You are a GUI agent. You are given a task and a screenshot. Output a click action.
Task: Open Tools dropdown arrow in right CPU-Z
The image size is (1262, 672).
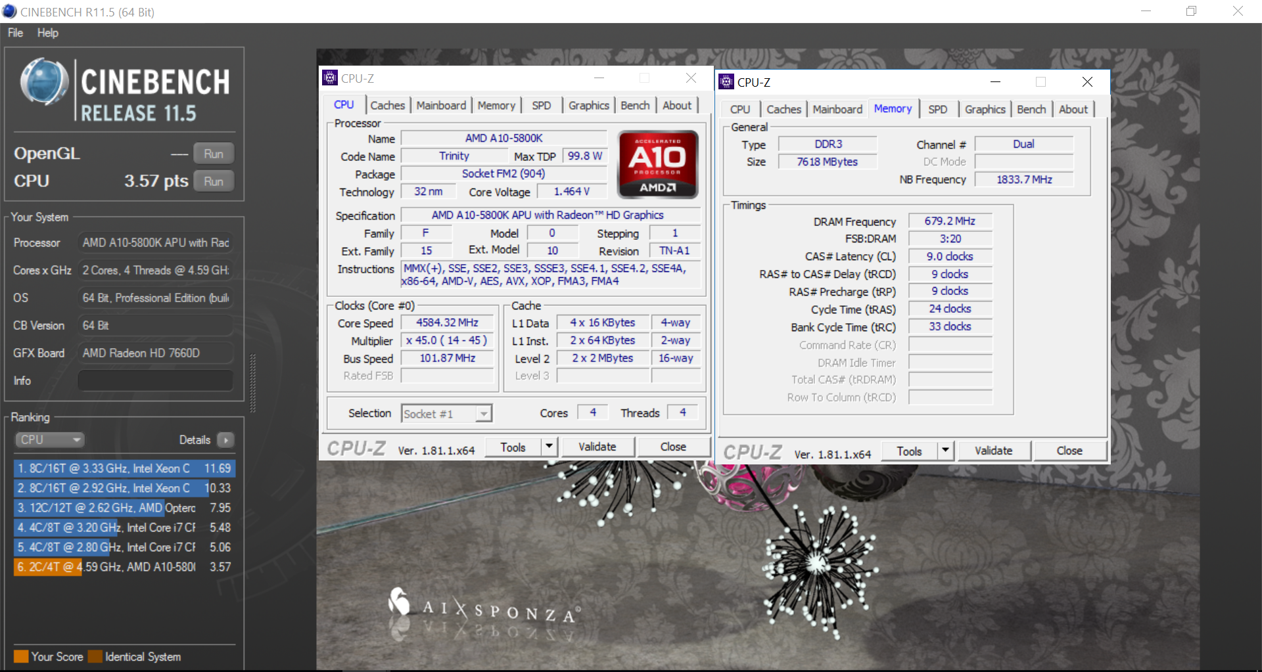click(x=946, y=451)
